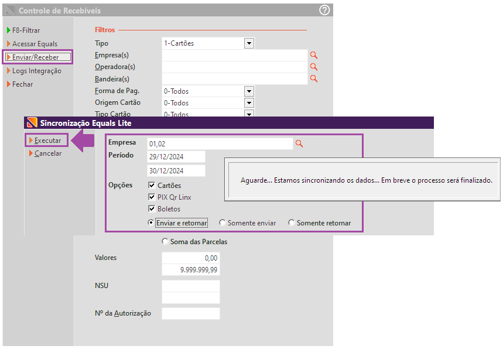This screenshot has width=503, height=356.
Task: Click Enviar/Receber in the side menu
Action: coord(37,57)
